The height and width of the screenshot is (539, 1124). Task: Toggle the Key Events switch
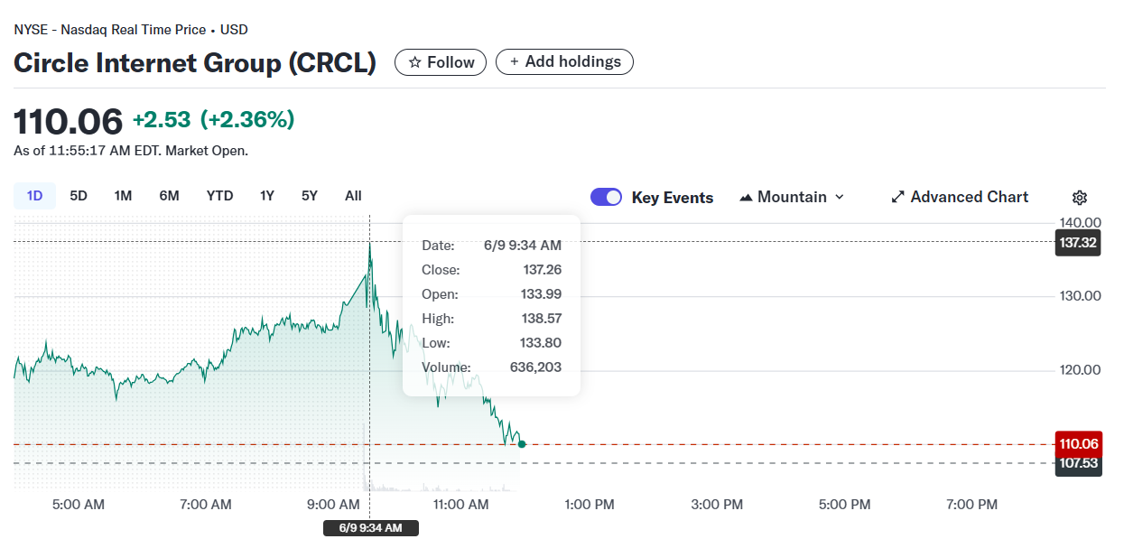[606, 198]
